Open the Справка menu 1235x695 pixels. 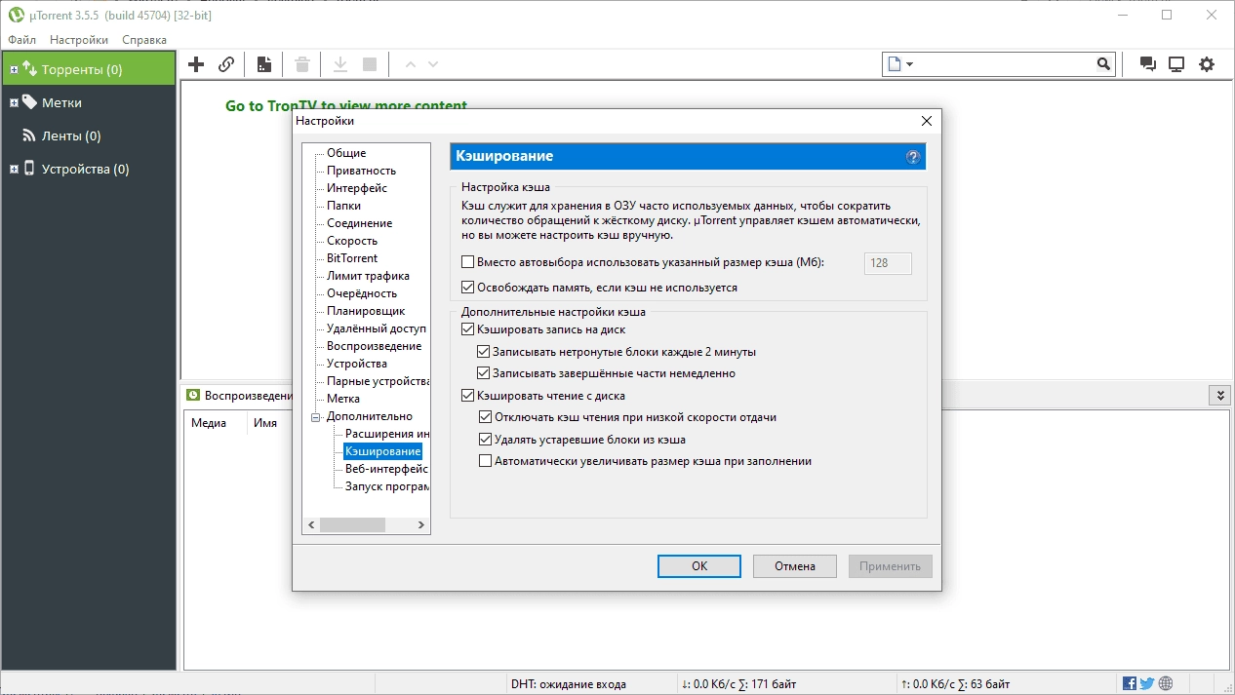144,40
